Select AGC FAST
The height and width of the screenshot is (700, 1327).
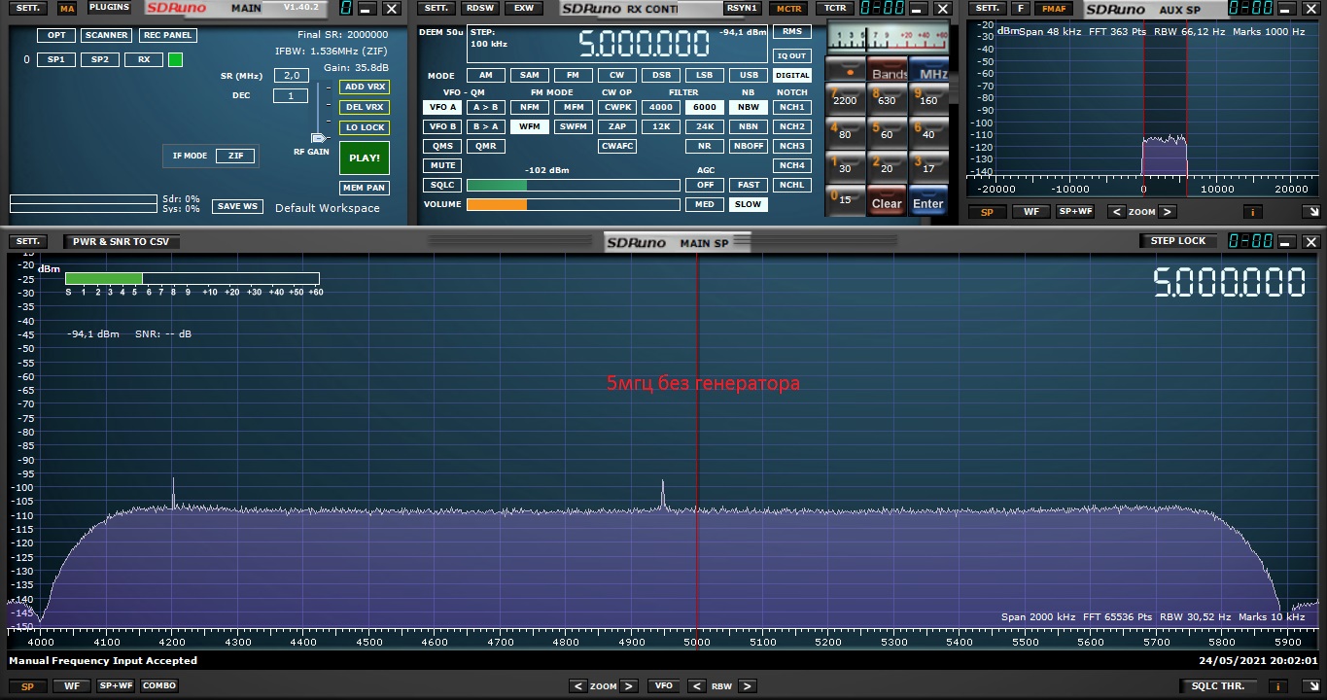click(748, 185)
